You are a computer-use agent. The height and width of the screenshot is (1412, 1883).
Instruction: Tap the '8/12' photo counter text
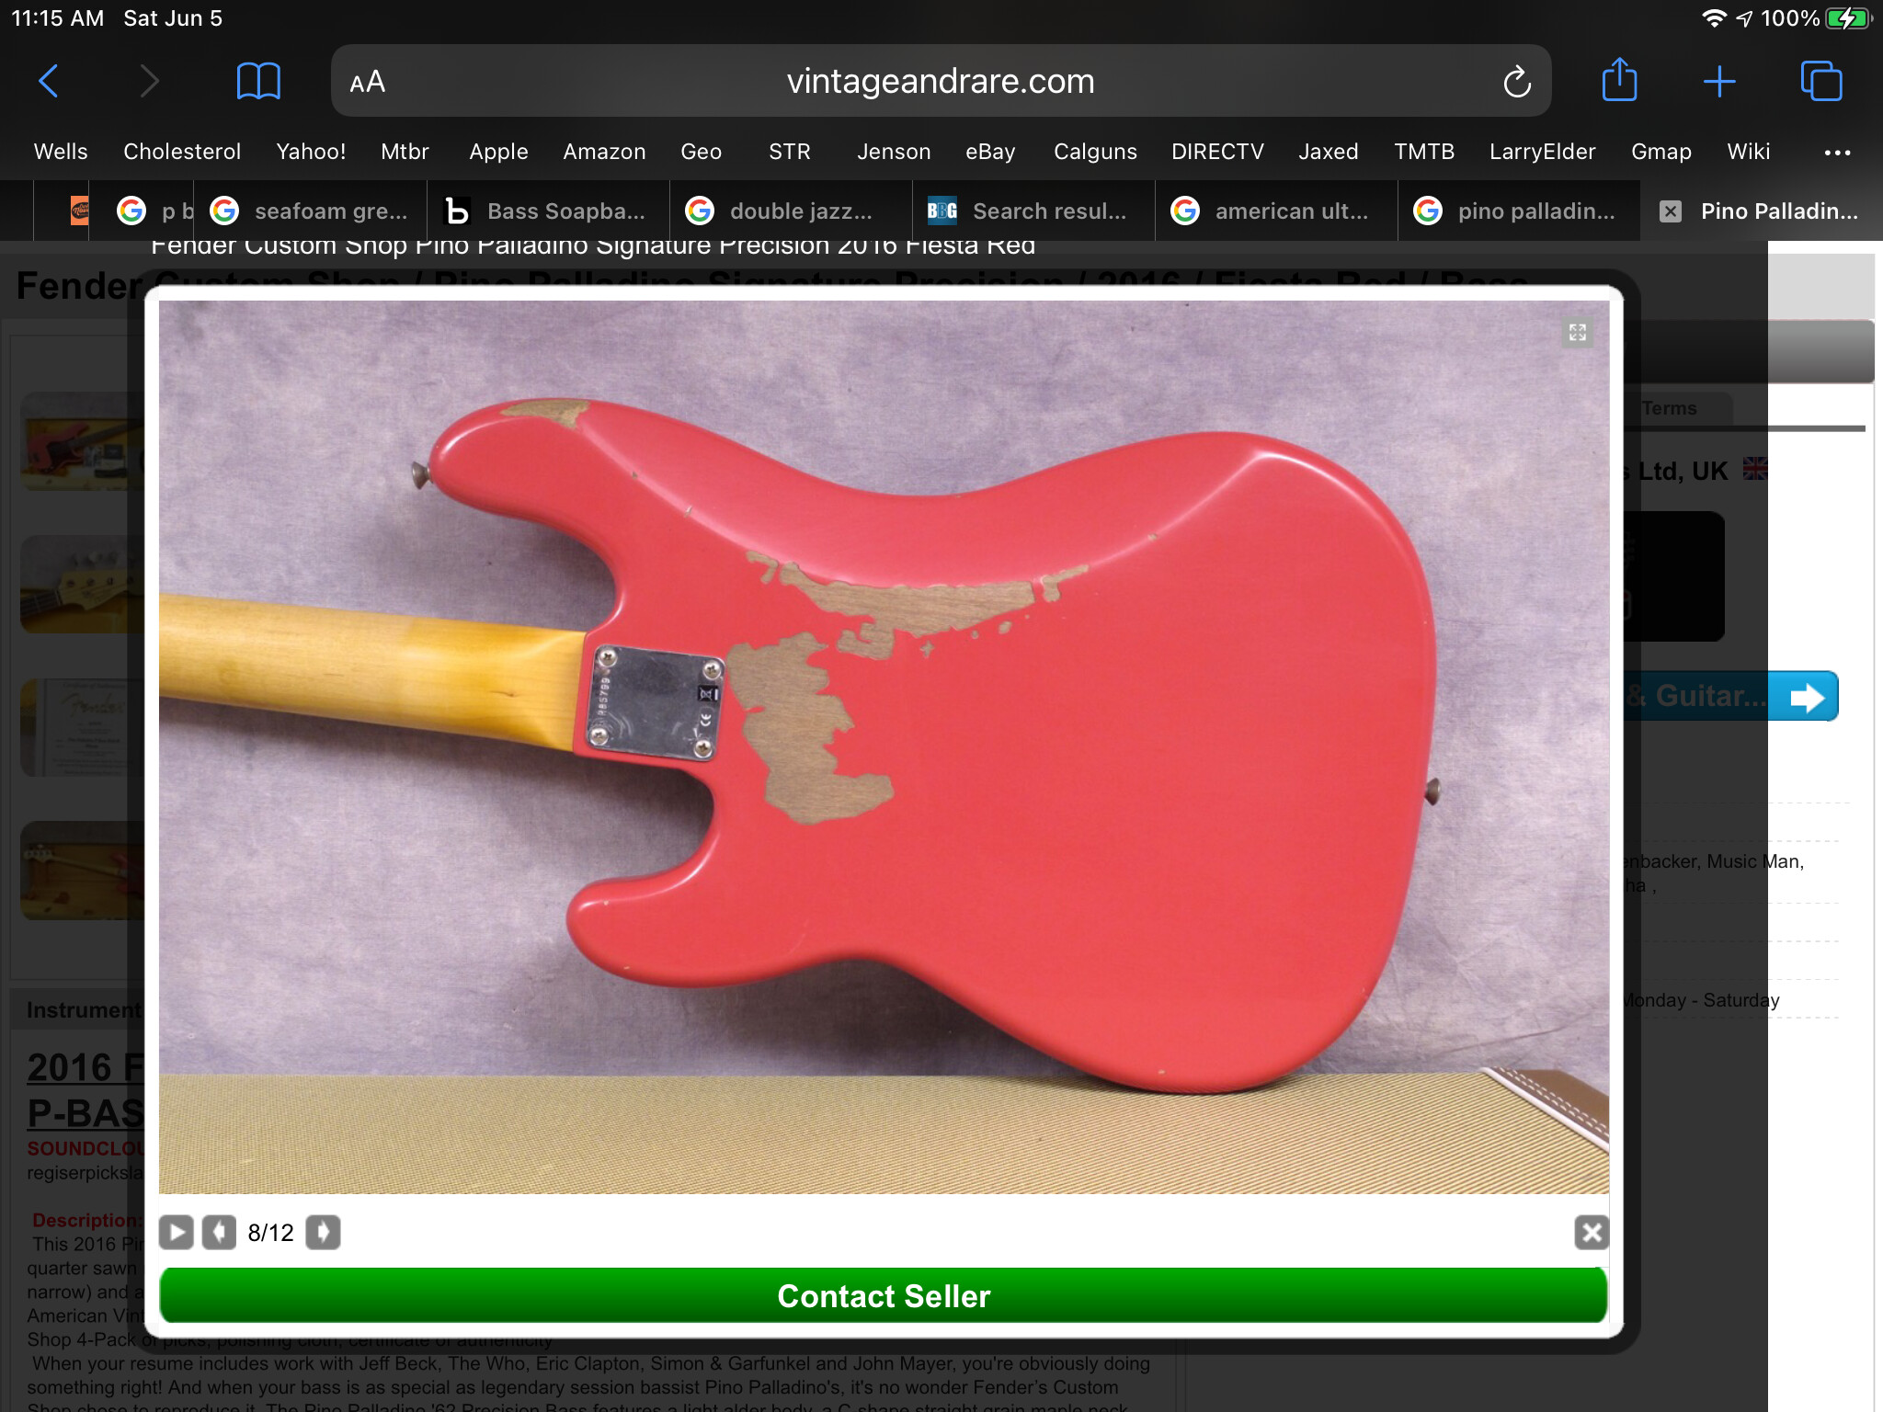pos(270,1233)
